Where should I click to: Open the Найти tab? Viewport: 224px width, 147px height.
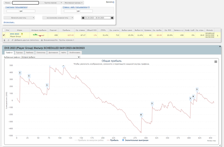point(64,53)
